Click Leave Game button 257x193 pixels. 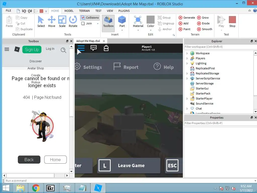click(x=129, y=165)
